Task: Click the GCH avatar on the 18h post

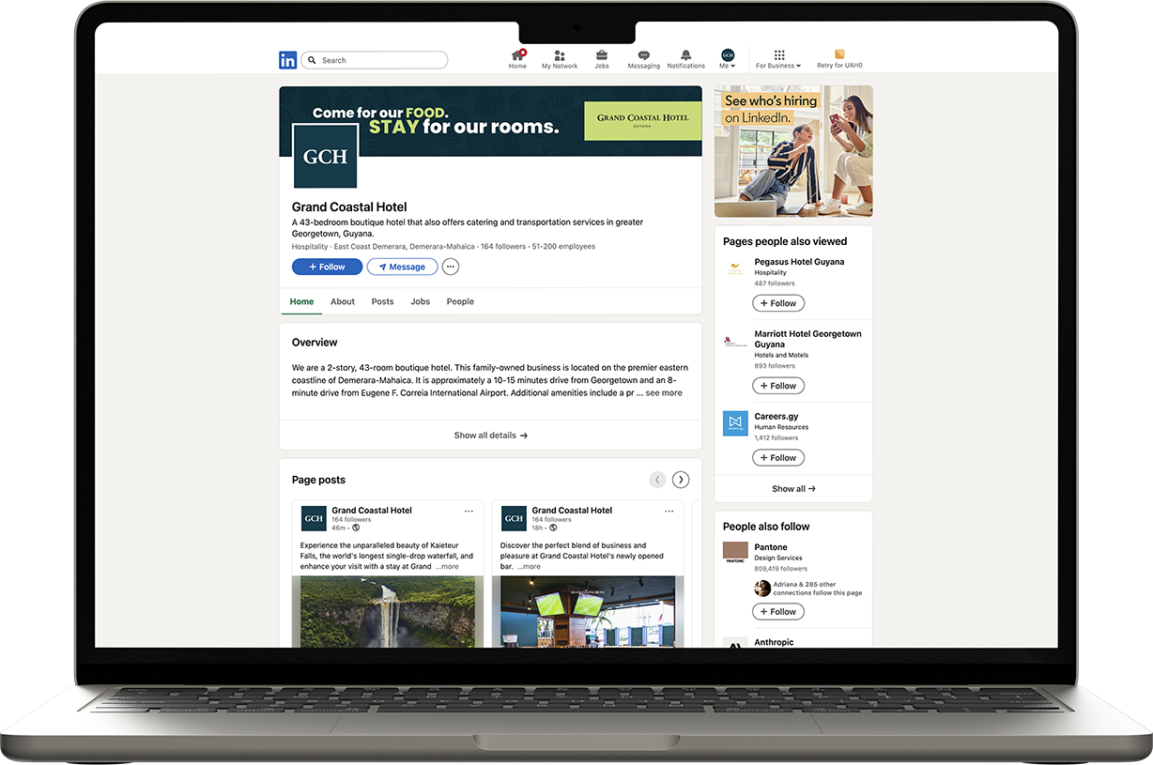Action: coord(514,518)
